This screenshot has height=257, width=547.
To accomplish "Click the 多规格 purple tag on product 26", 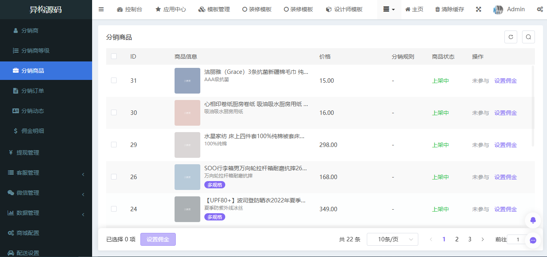I will (x=214, y=185).
